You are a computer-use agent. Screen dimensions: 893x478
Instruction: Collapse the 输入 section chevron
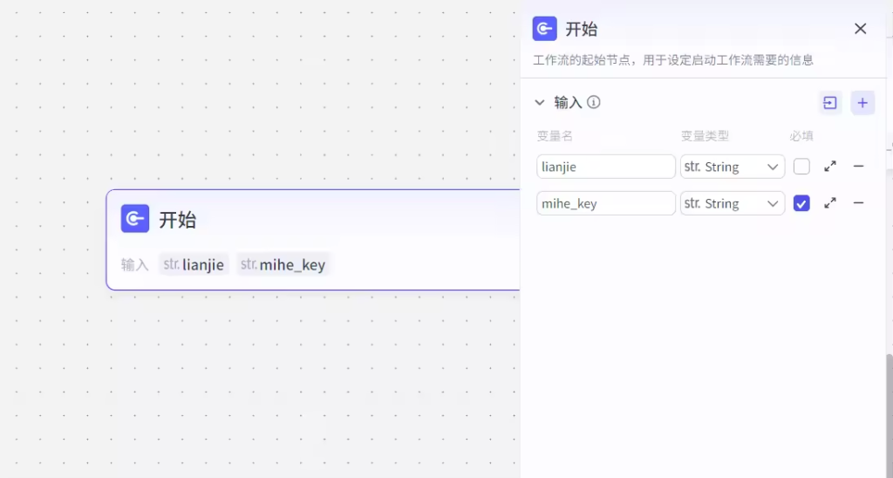click(x=540, y=103)
